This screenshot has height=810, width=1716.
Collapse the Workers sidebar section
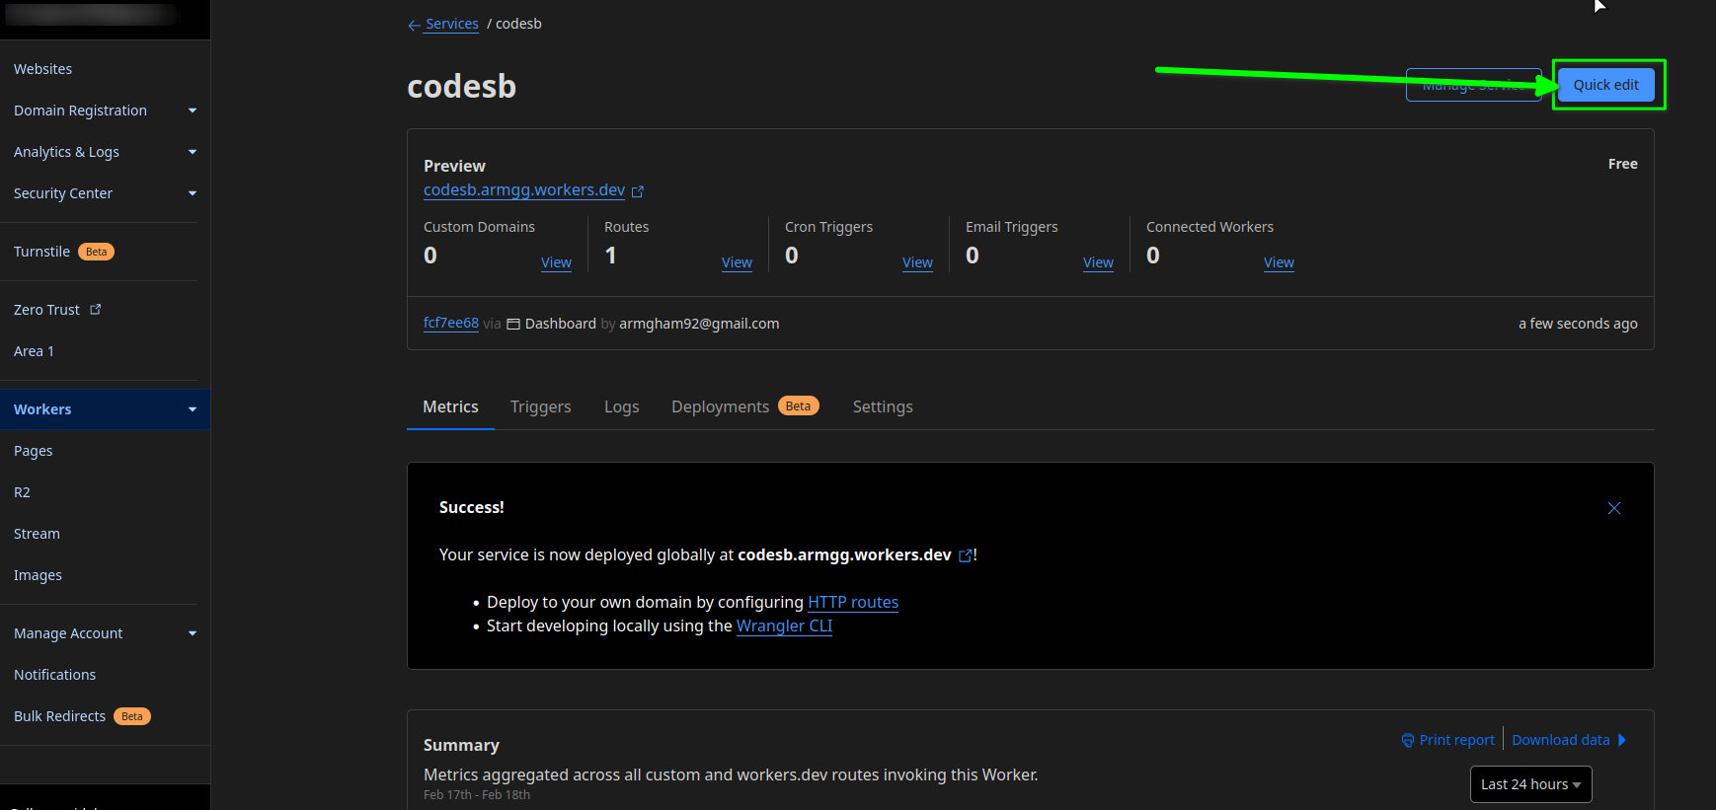[193, 409]
